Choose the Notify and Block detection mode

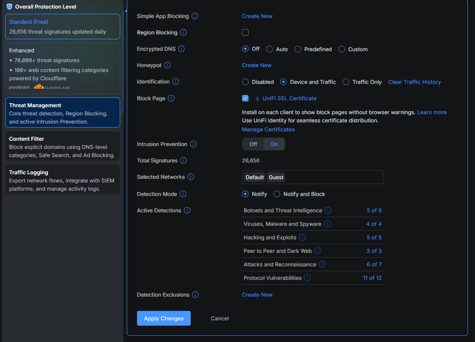click(277, 194)
